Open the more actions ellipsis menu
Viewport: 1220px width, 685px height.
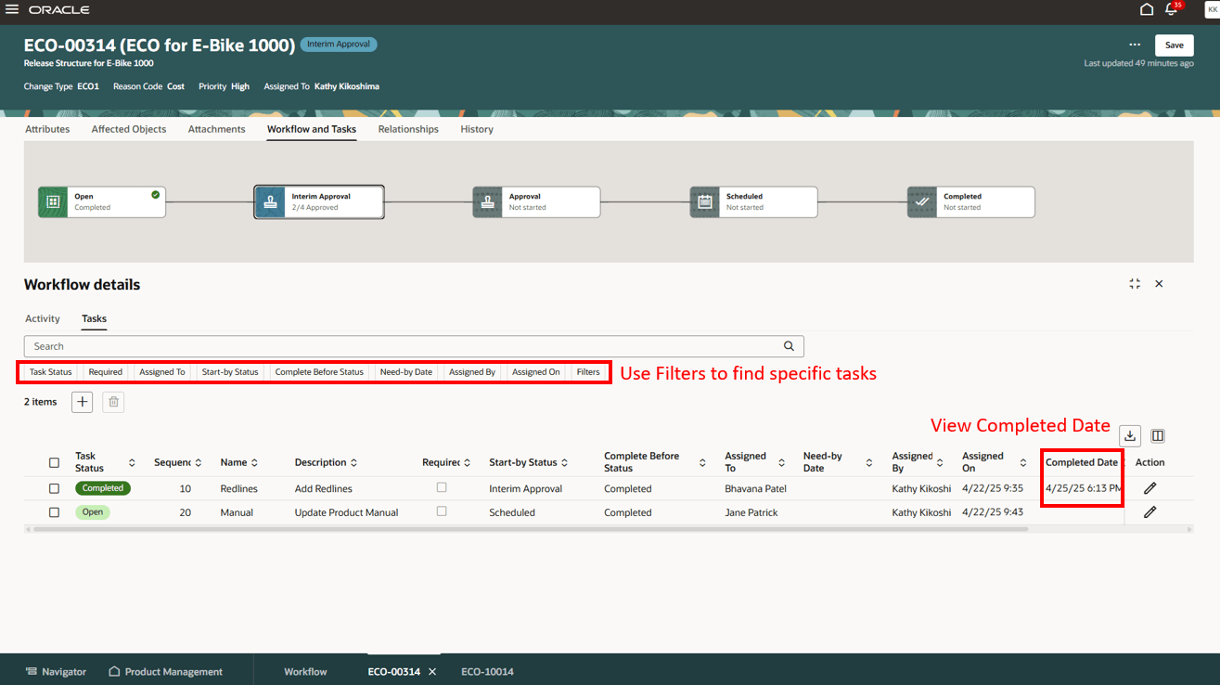tap(1135, 45)
